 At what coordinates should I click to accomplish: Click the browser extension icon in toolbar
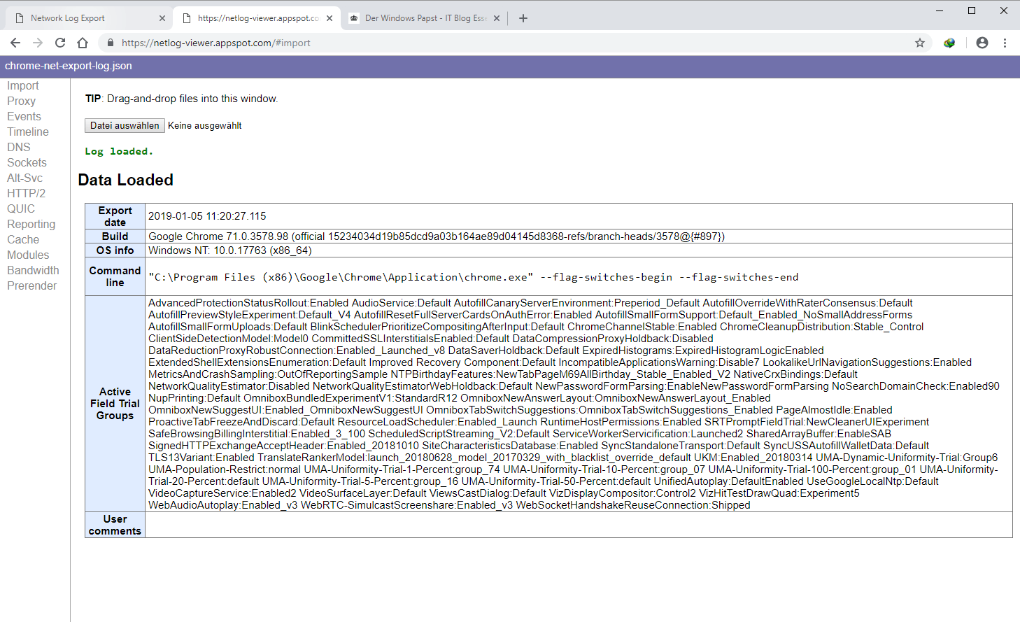[949, 43]
